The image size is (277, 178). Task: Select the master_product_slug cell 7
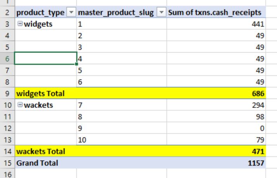pyautogui.click(x=121, y=105)
